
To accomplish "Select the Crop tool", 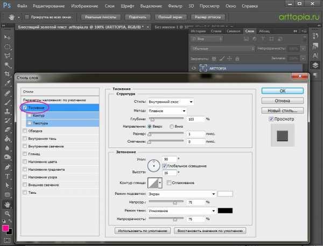I will (x=8, y=74).
